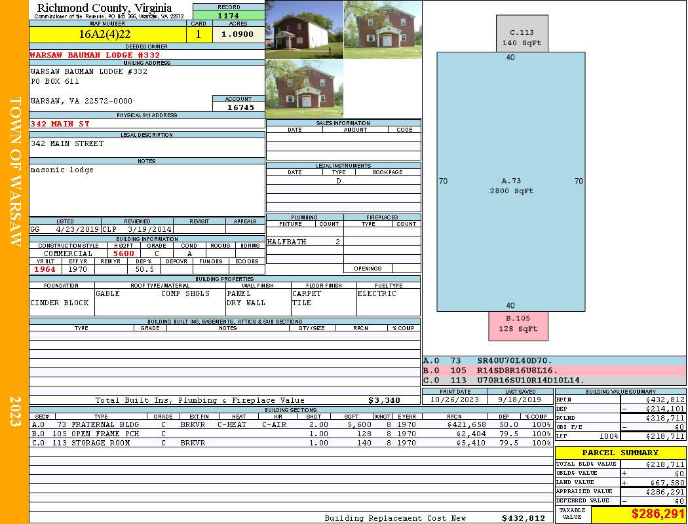Select sketch row A.0 73 SR40U70L40D70
The height and width of the screenshot is (524, 688).
[x=554, y=361]
